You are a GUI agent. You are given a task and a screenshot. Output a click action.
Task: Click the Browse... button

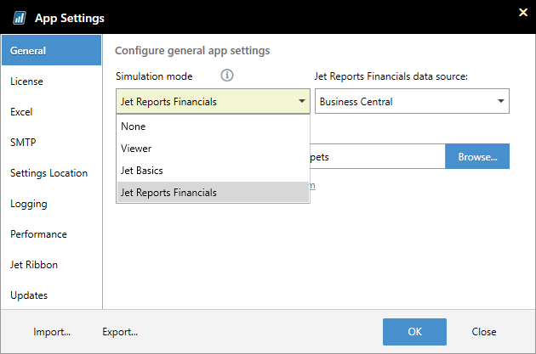(477, 156)
